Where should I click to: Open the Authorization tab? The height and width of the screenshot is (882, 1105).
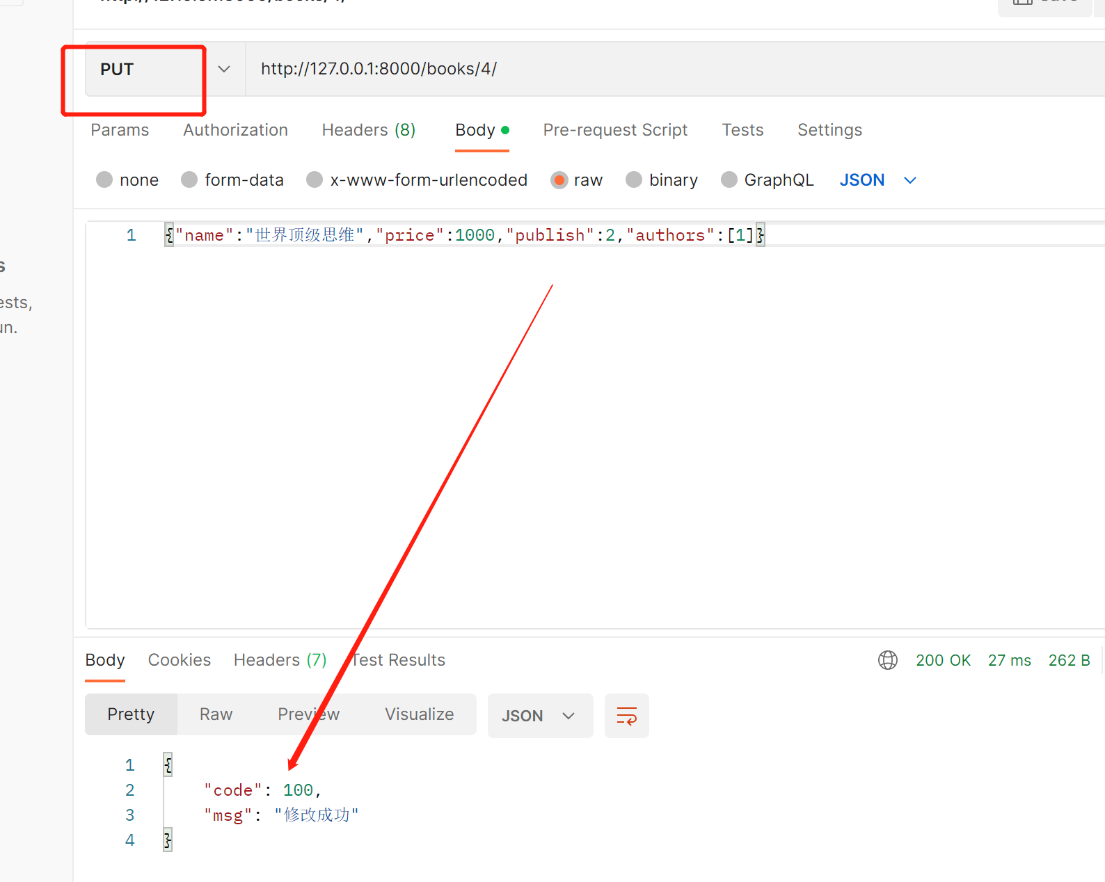pos(235,130)
